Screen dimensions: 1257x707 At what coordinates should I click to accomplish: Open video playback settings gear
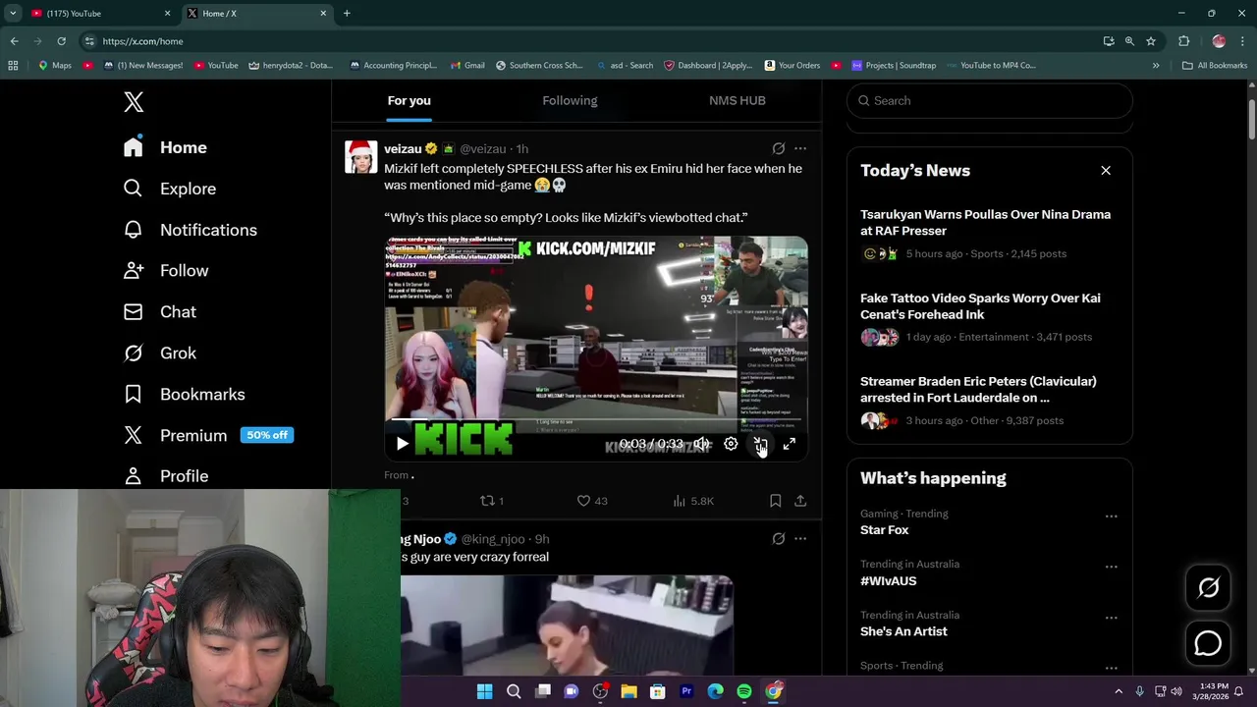point(731,444)
